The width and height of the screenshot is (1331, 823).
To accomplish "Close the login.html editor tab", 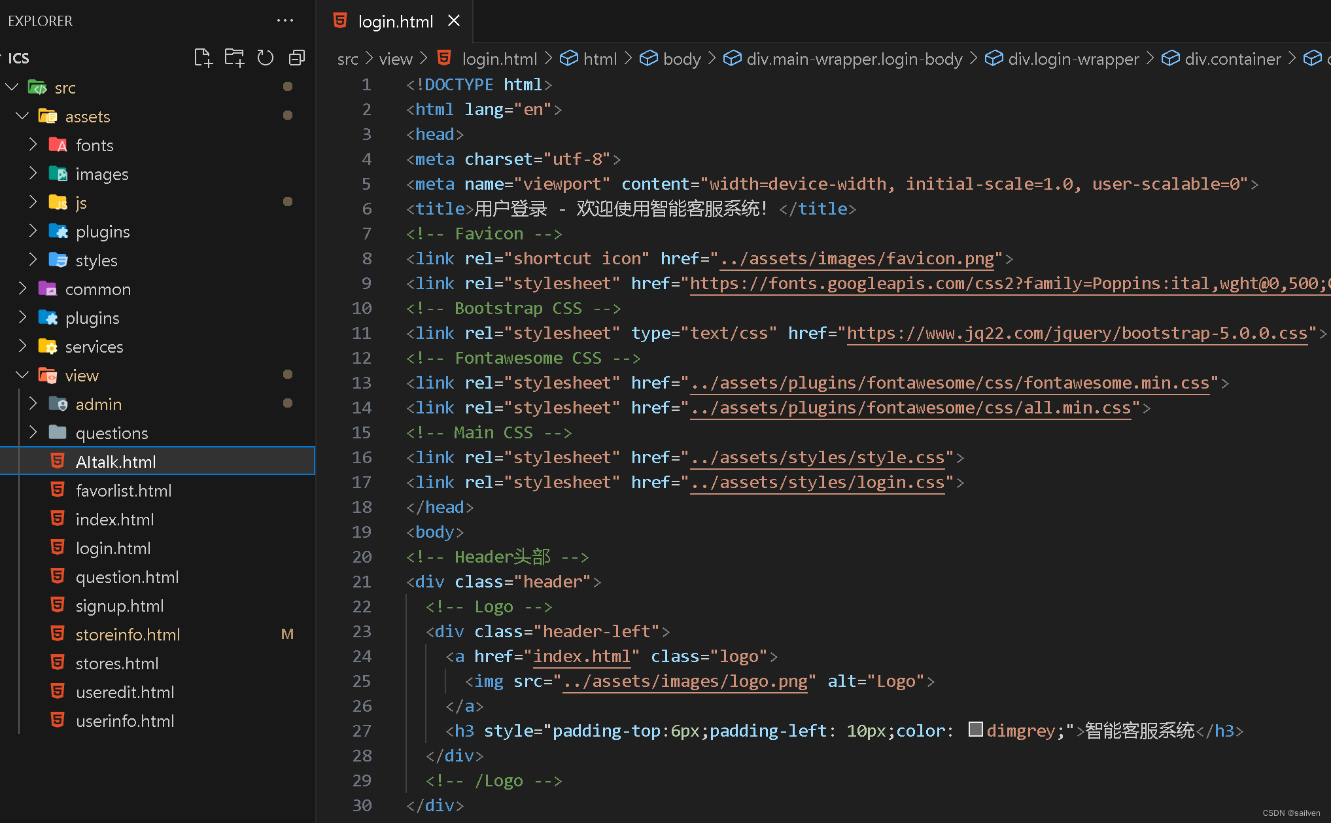I will (x=454, y=21).
